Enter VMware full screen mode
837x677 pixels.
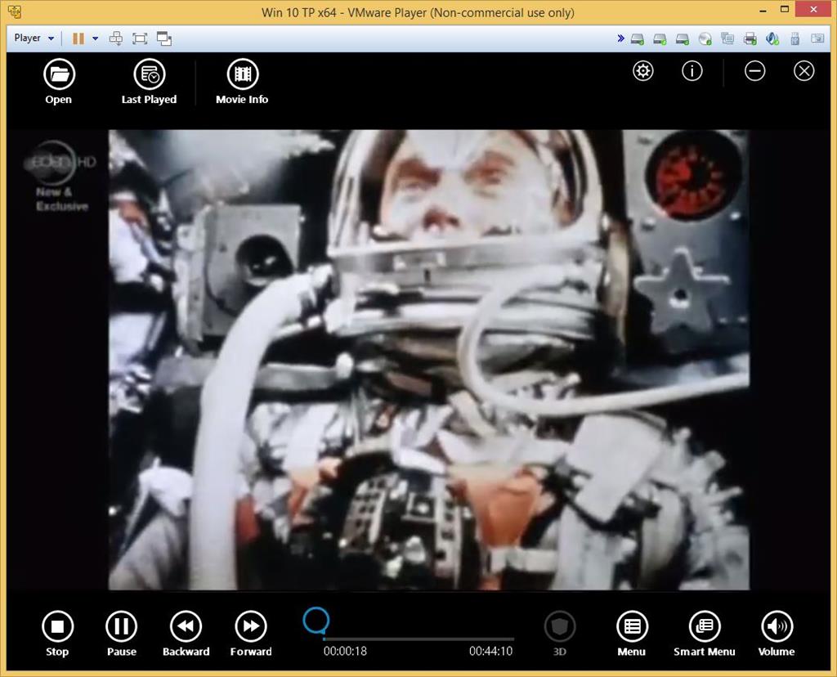tap(140, 38)
